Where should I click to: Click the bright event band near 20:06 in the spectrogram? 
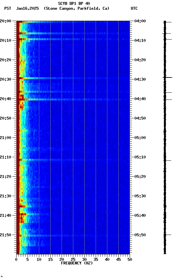pyautogui.click(x=73, y=33)
